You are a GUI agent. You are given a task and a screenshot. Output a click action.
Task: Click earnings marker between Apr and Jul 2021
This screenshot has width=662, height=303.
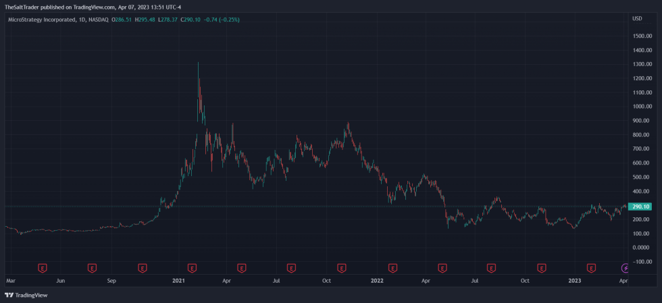[242, 268]
